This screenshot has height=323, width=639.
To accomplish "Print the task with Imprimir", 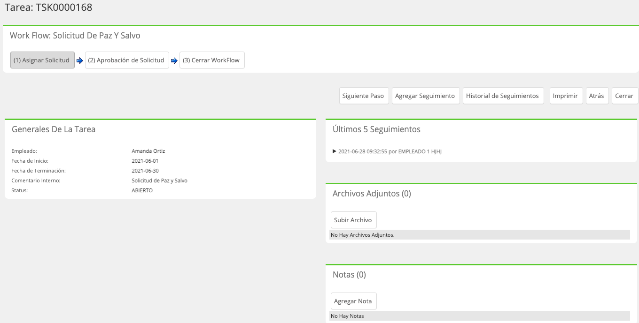I will (566, 96).
